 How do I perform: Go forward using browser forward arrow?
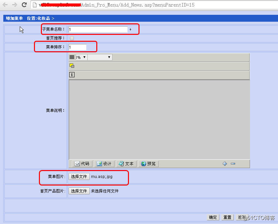(15, 5)
